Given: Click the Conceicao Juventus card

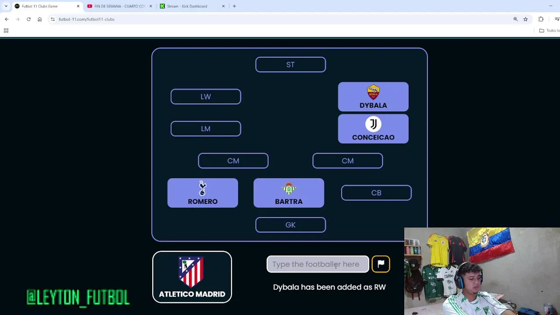Looking at the screenshot, I should (x=373, y=129).
